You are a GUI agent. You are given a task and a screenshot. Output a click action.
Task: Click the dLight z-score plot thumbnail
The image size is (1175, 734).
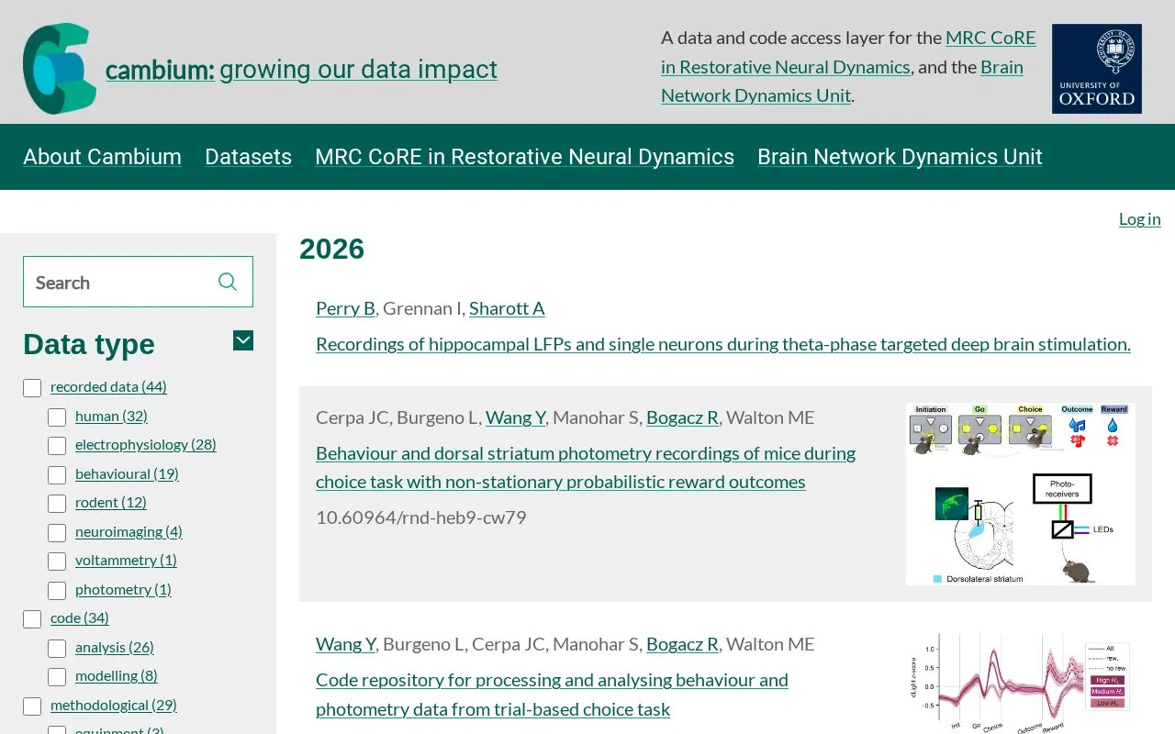1021,683
